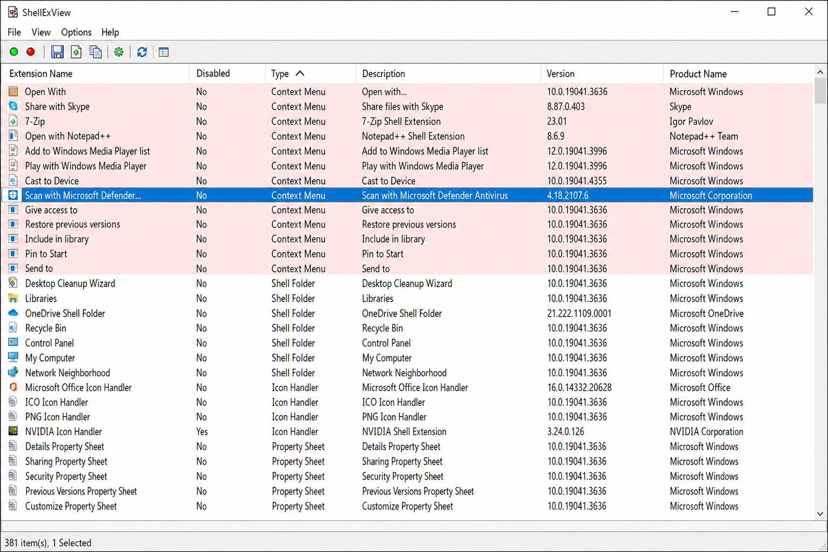Click the NVIDIA Icon Handler logo icon
Screen dimensions: 828x552
[x=13, y=431]
